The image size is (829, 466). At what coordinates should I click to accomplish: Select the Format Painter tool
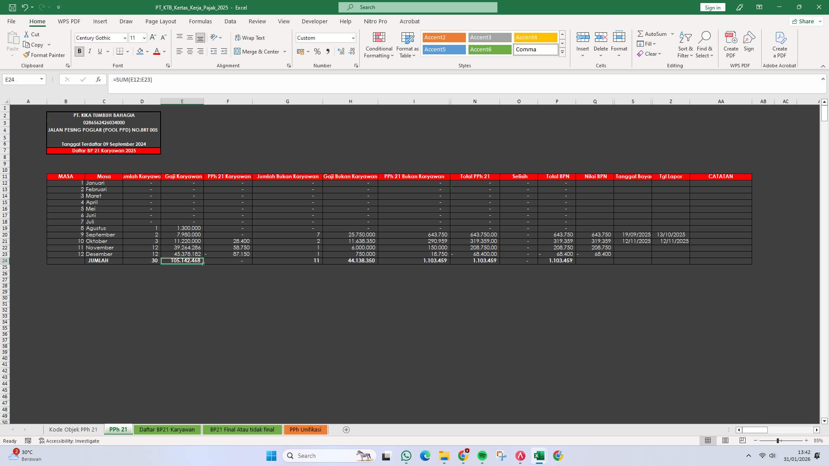(44, 55)
